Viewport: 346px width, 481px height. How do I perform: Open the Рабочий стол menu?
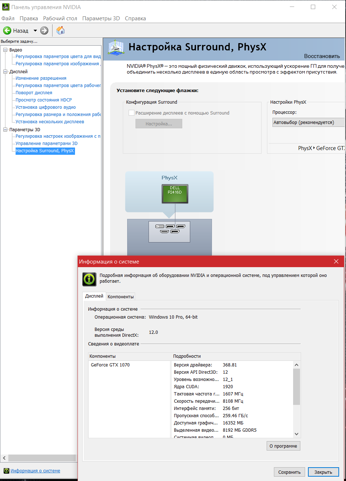(60, 18)
